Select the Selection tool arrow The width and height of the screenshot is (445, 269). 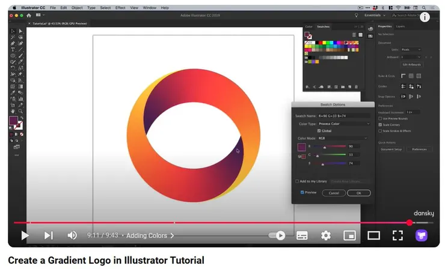[13, 31]
